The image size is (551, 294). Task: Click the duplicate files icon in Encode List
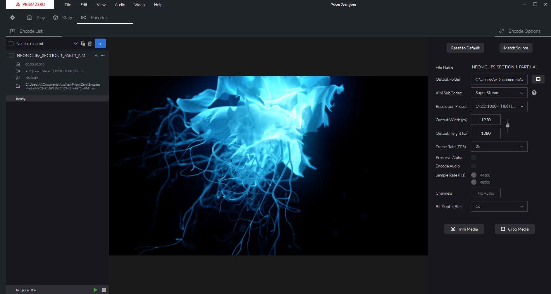coord(83,44)
